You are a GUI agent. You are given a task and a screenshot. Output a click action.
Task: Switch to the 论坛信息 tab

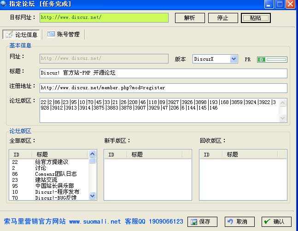(21, 35)
